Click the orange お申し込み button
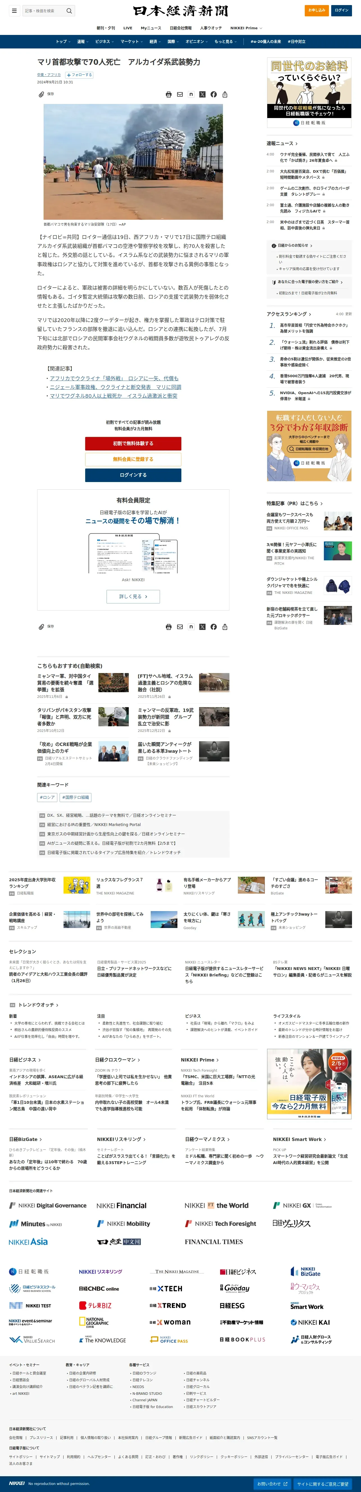The image size is (361, 1492). [317, 10]
